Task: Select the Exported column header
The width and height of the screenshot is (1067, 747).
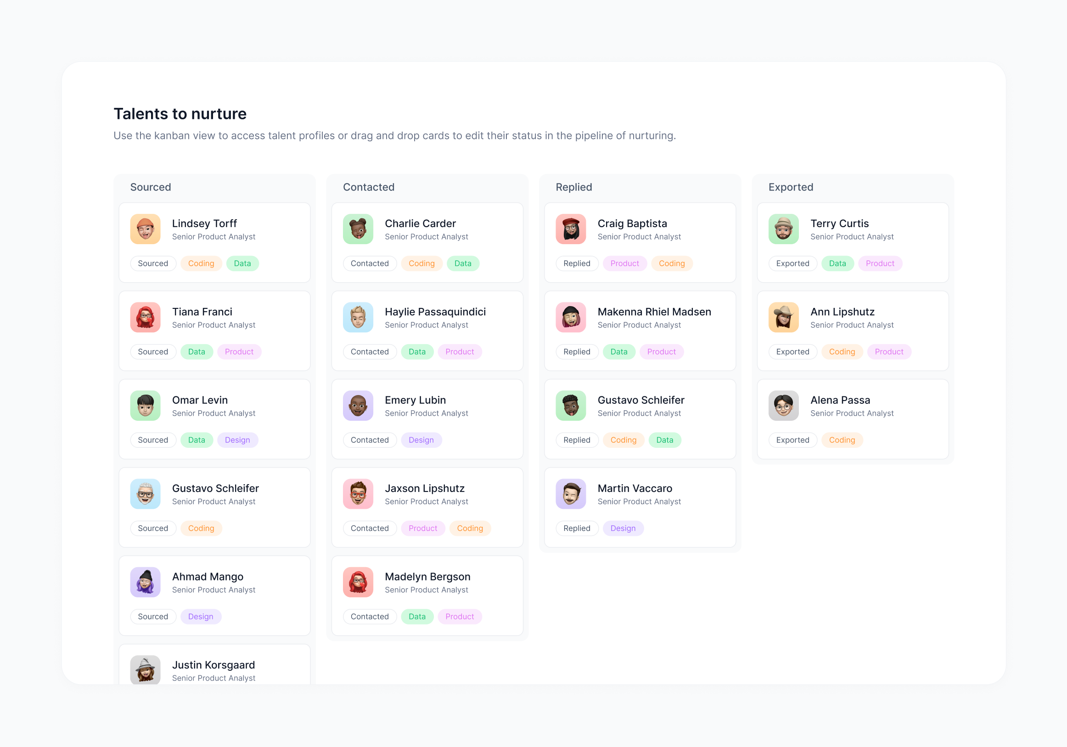Action: (791, 187)
